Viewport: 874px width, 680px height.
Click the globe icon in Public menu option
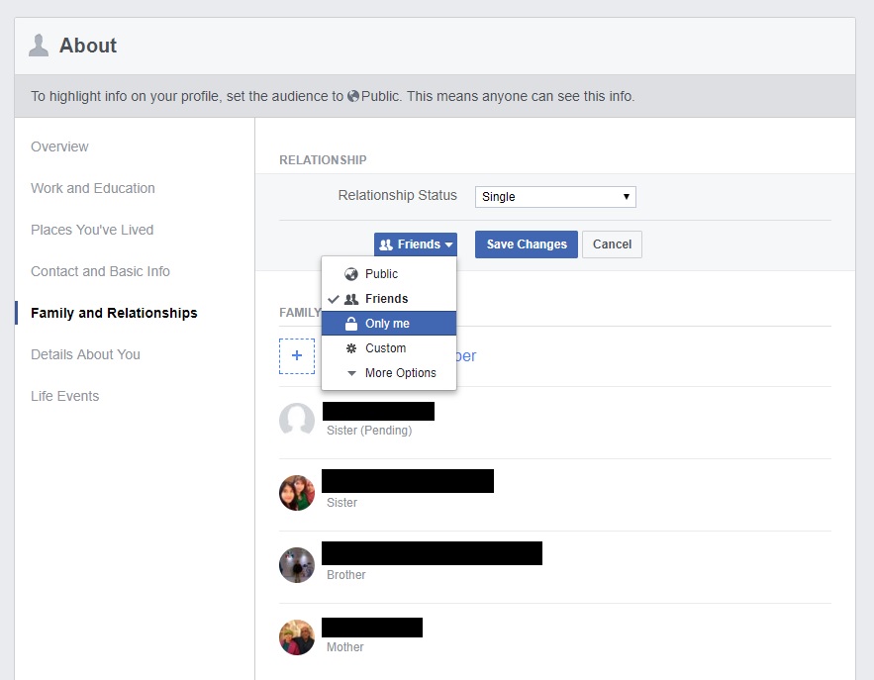pos(351,274)
